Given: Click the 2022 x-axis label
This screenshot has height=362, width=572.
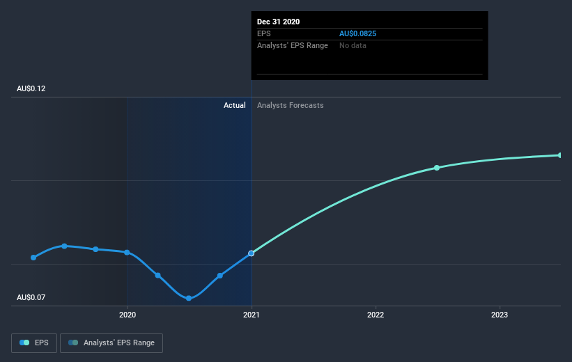Looking at the screenshot, I should [x=376, y=315].
